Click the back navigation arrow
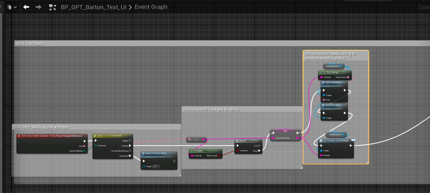Viewport: 430px width, 193px height. (x=26, y=7)
